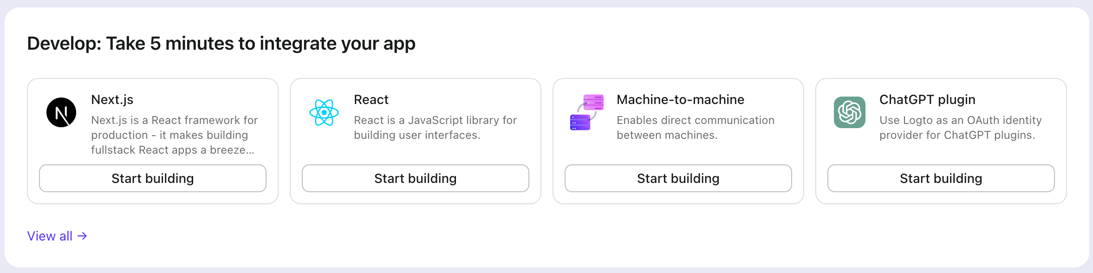Viewport: 1093px width, 273px height.
Task: Open the View all link
Action: [57, 236]
